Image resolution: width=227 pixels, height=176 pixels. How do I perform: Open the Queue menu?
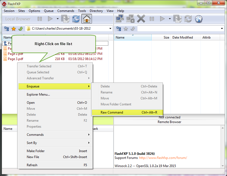tap(49, 11)
